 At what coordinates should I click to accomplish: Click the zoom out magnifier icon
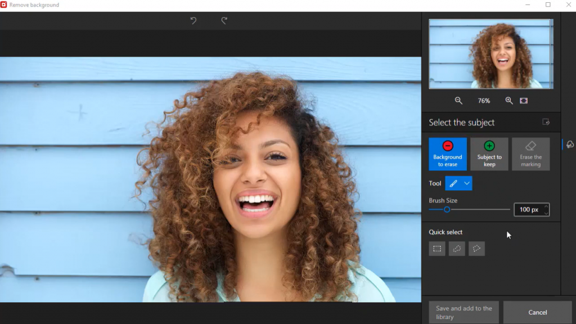coord(458,101)
